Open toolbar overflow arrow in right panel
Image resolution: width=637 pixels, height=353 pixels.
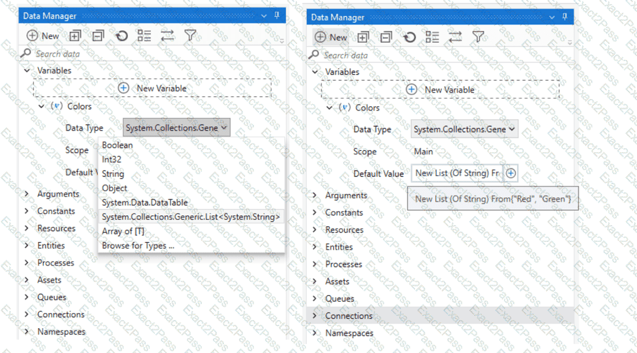pyautogui.click(x=570, y=42)
